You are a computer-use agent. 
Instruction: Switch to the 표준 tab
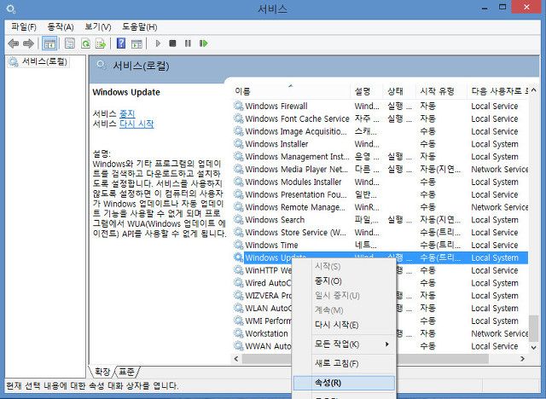click(x=127, y=372)
